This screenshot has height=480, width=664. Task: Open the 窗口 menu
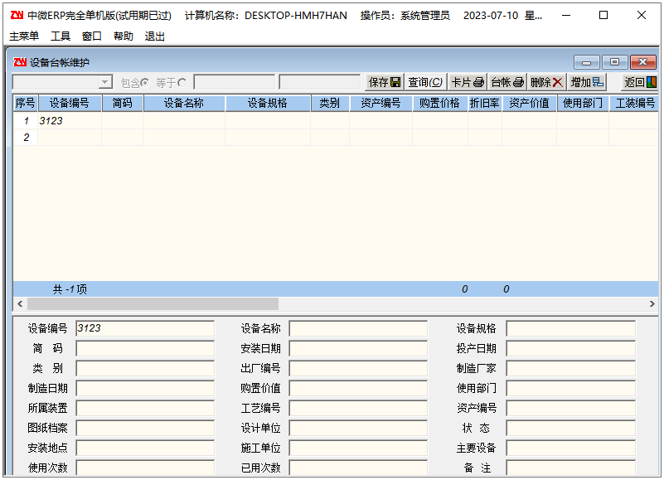91,36
